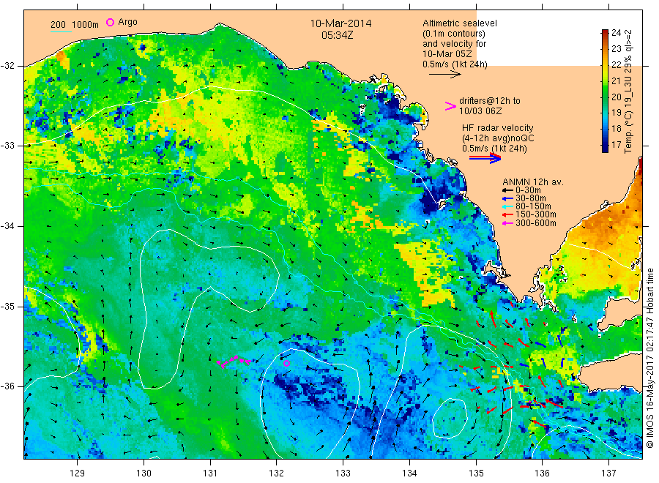Click the yellow 22 degree colorbar section

coord(605,64)
